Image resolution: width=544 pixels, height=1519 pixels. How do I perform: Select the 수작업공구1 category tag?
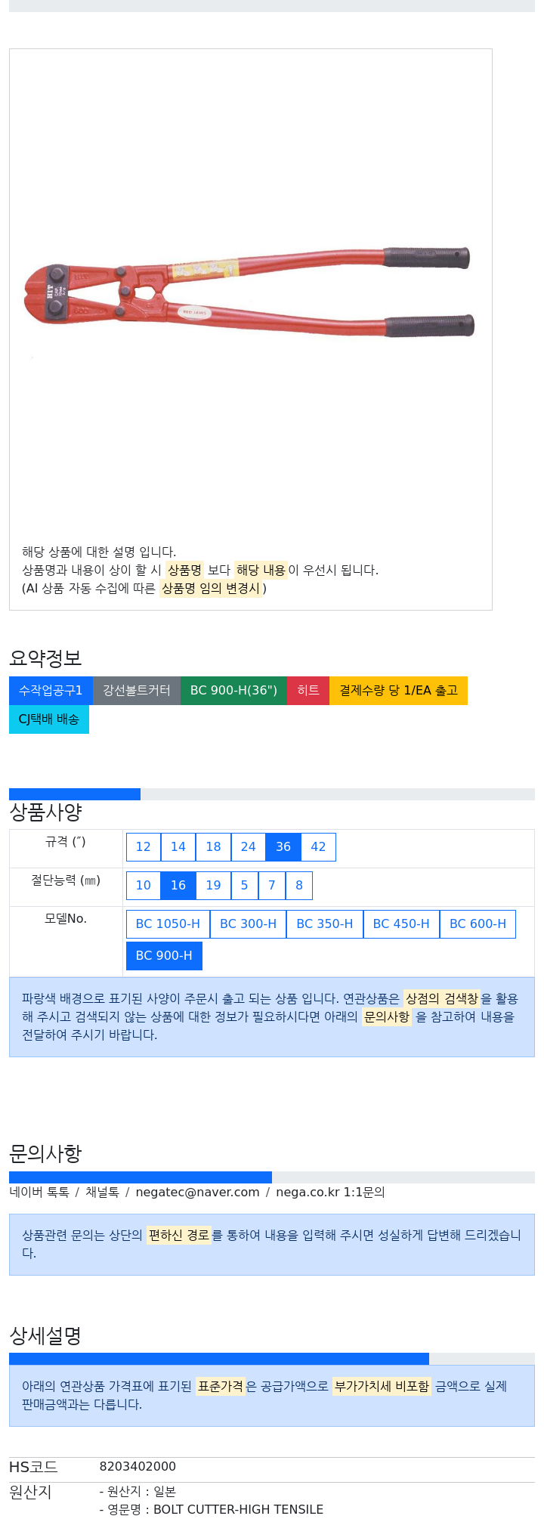[51, 691]
